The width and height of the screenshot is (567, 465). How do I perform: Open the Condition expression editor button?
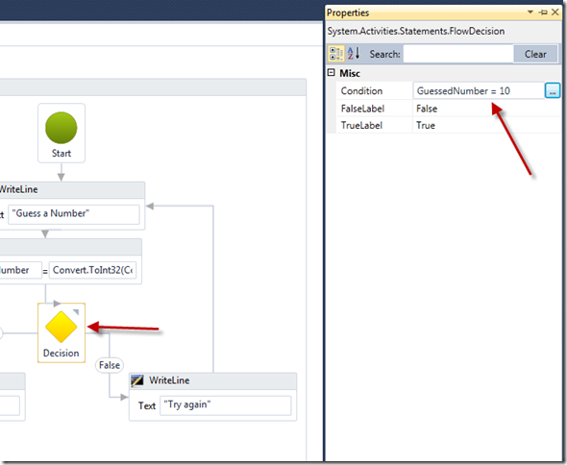pyautogui.click(x=553, y=90)
